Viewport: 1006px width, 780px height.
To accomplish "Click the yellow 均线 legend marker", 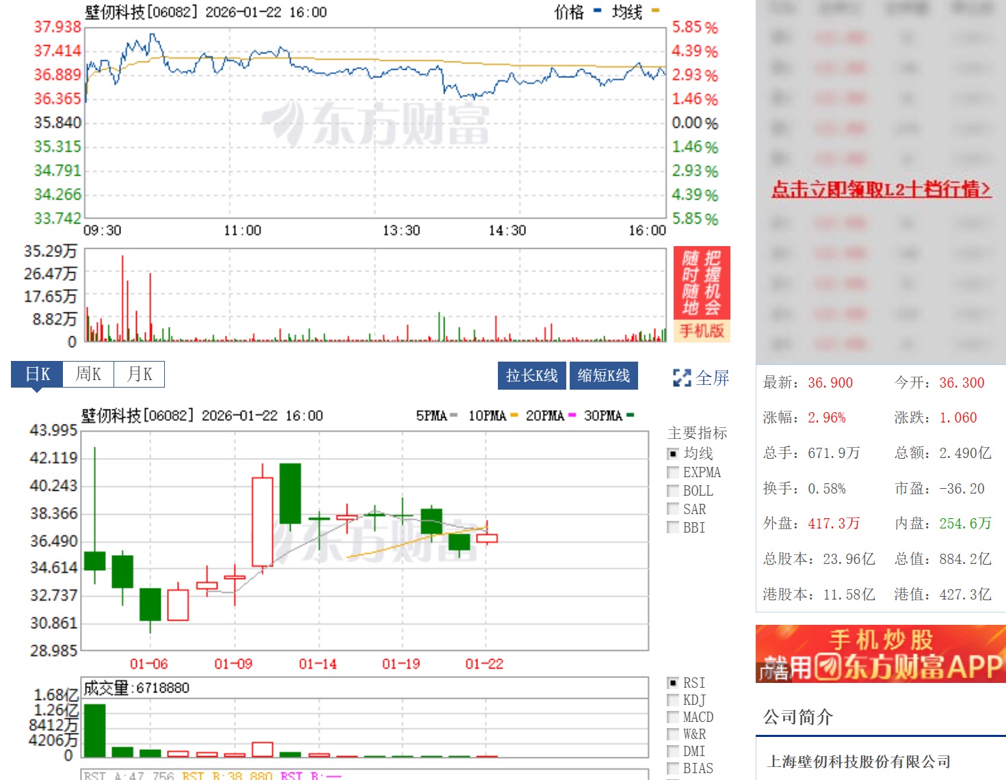I will click(655, 11).
